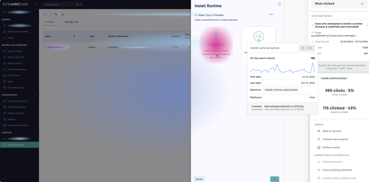
Task: Click the '115 clicked · 43%' users stat
Action: 339,108
